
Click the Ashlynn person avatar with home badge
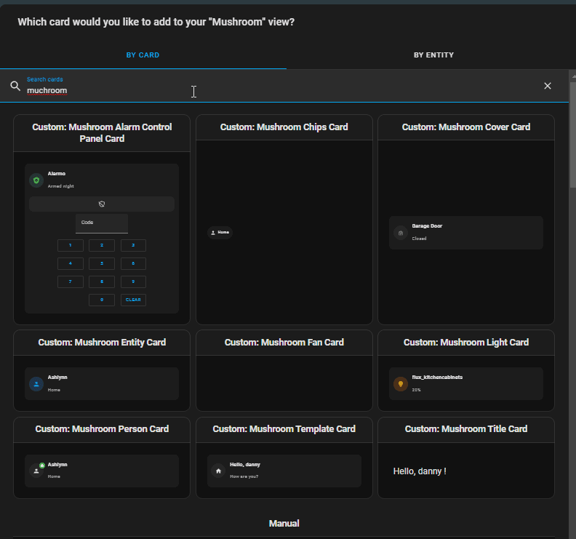point(37,471)
